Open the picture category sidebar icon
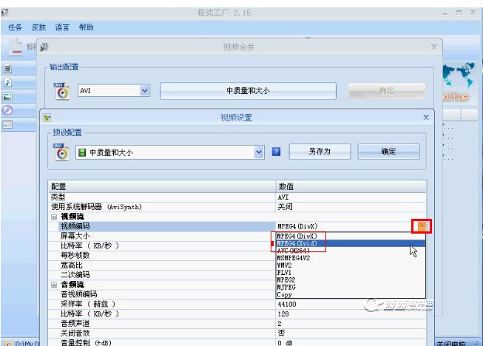Screen dimensions: 483x346 [7, 97]
